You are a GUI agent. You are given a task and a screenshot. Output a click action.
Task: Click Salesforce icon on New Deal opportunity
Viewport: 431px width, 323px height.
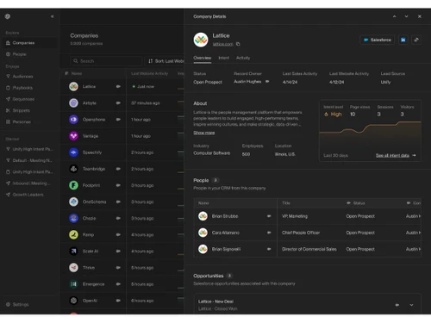click(397, 305)
